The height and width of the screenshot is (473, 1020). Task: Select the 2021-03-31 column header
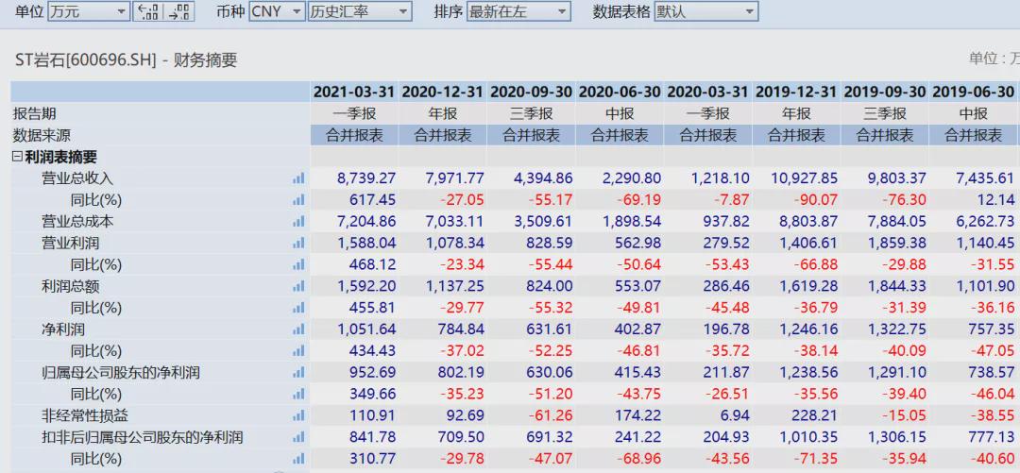coord(354,92)
